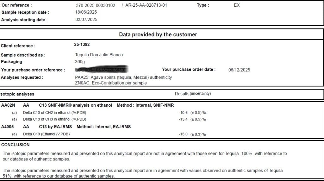
Task: Click the 'Results (uncertainty)' column header
Action: pos(193,94)
